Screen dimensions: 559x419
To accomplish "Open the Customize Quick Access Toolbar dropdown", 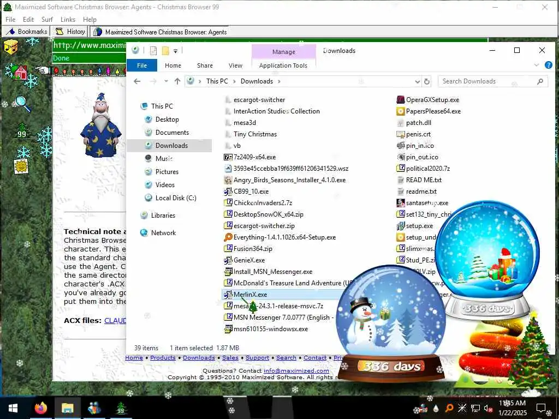I will click(x=175, y=51).
